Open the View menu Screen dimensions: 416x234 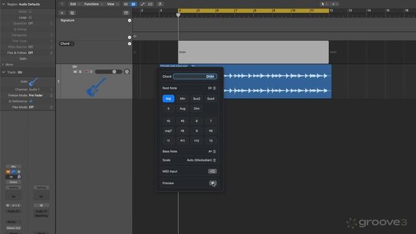pos(112,4)
